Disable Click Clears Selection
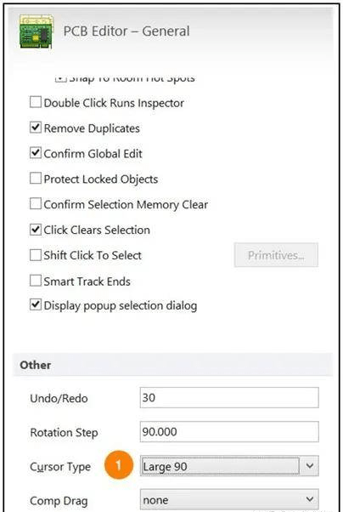The height and width of the screenshot is (512, 343). (35, 230)
